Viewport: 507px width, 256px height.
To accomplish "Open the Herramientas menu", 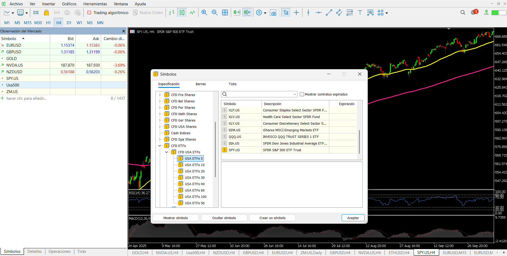I will (95, 4).
